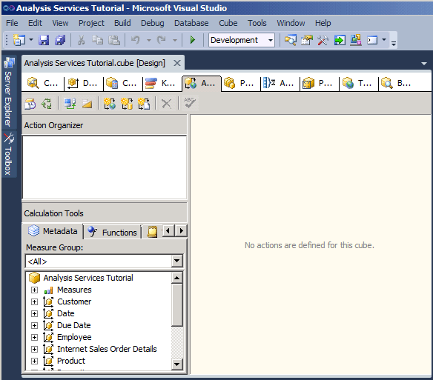Open Server Explorer side panel
The height and width of the screenshot is (380, 433).
tap(8, 92)
